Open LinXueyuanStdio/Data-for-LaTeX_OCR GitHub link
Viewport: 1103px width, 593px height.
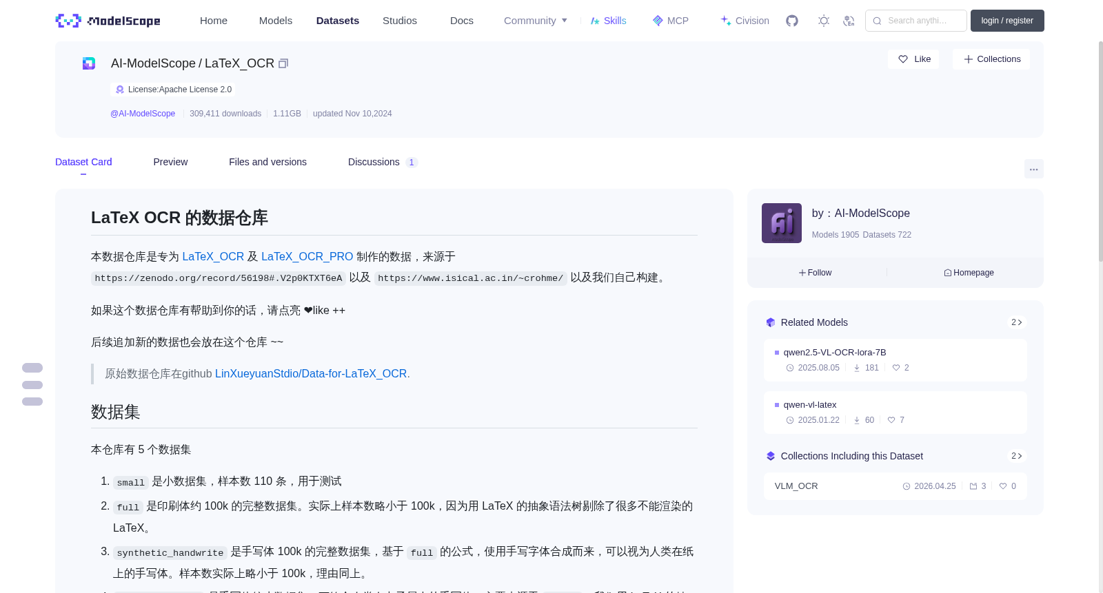click(311, 373)
